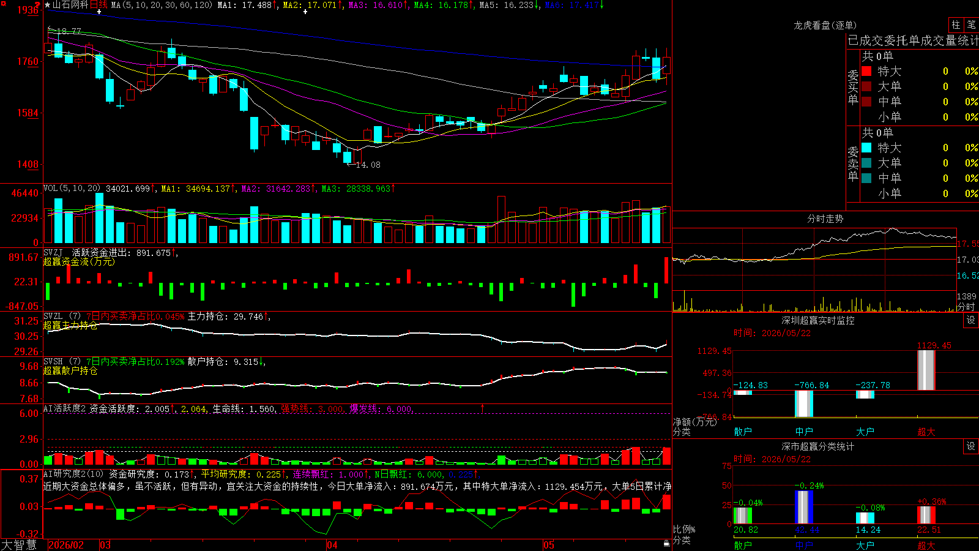
Task: Click the 日线 period label
Action: tap(99, 5)
